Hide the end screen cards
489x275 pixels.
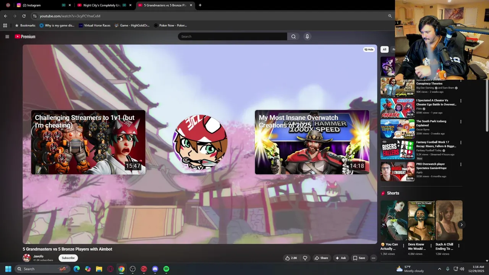369,50
